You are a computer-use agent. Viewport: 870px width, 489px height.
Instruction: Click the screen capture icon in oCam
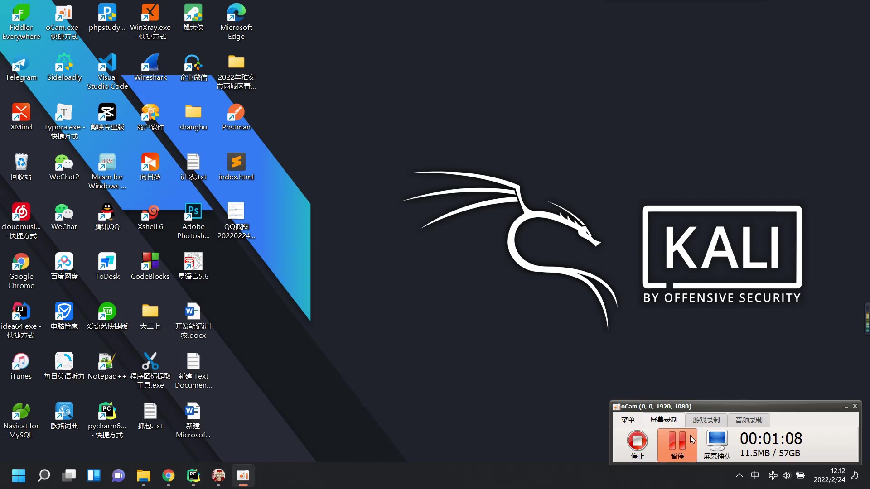(717, 444)
